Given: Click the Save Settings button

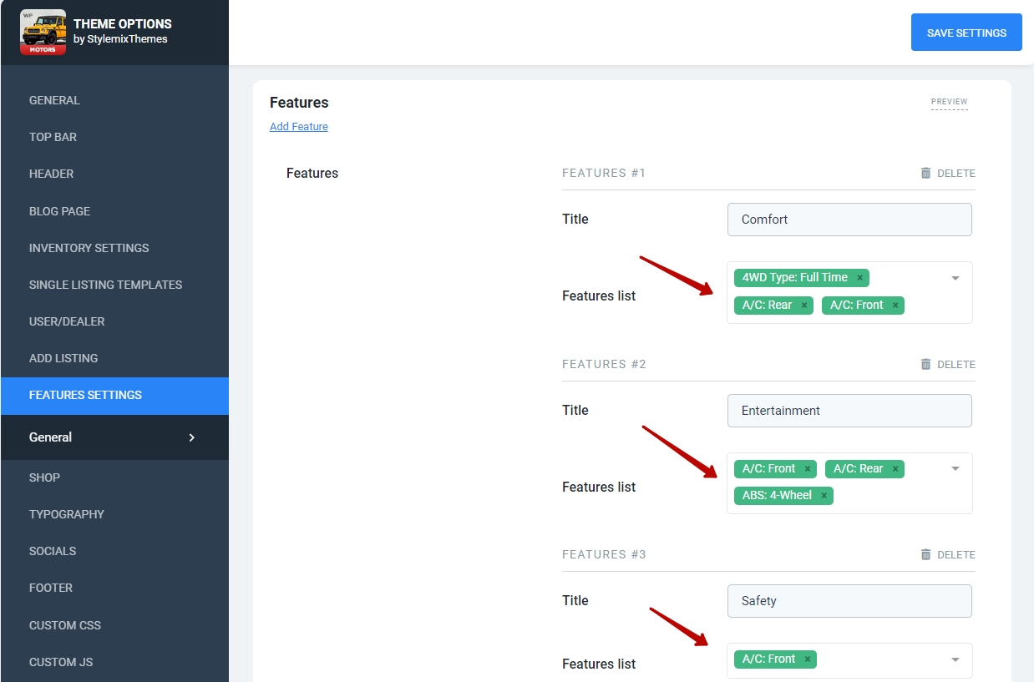Looking at the screenshot, I should point(966,33).
